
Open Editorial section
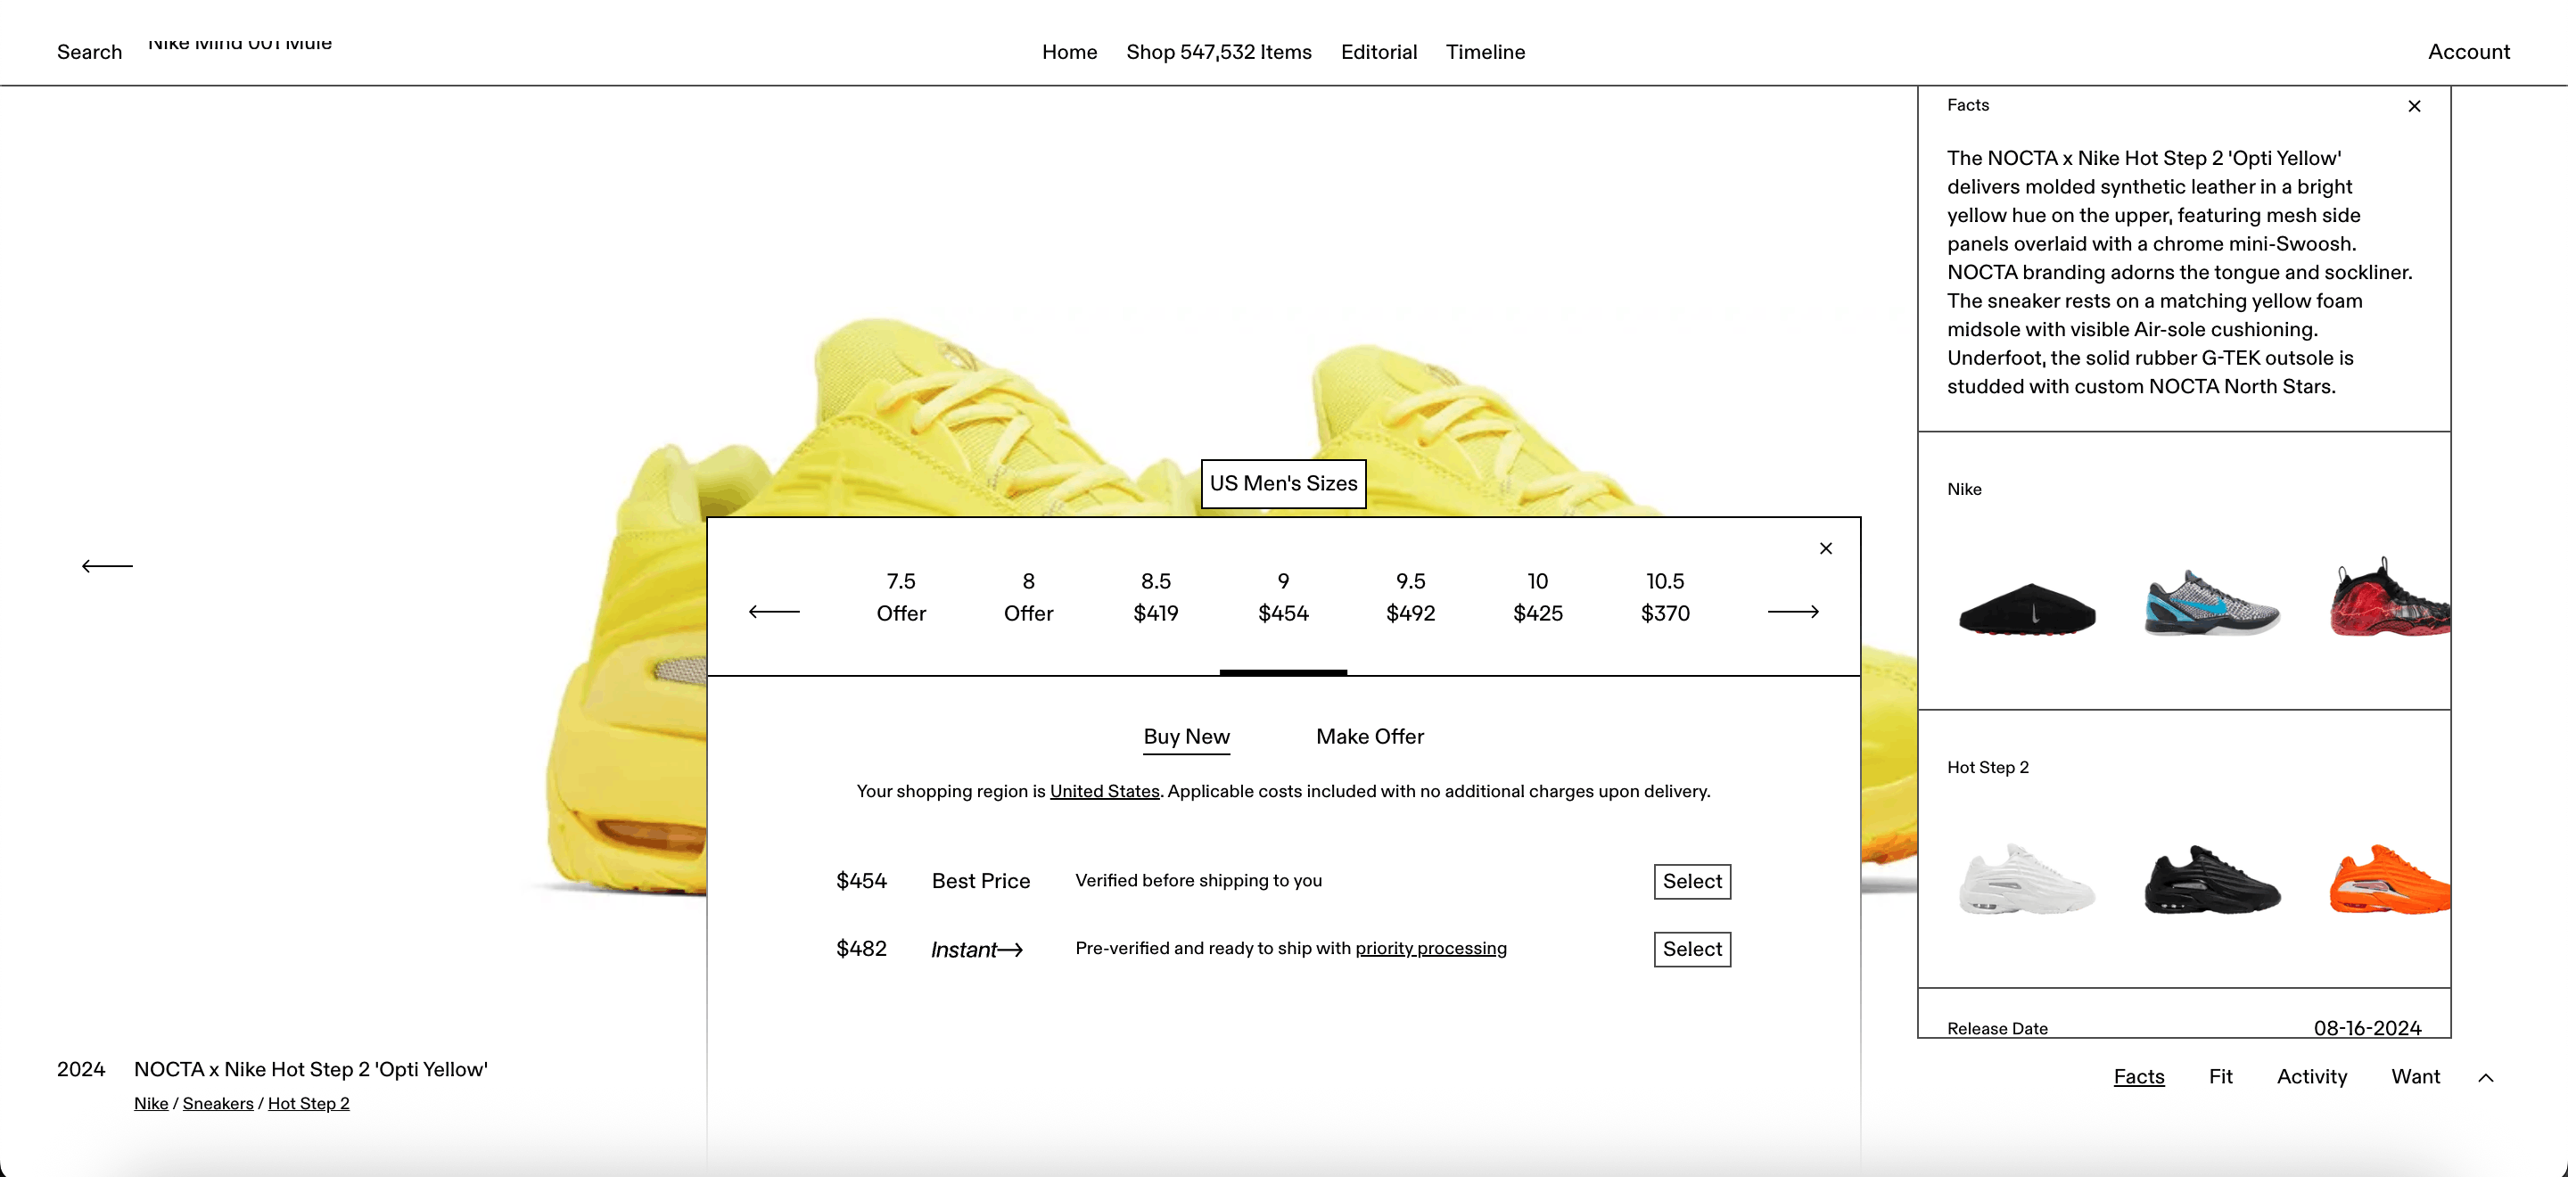[1379, 52]
